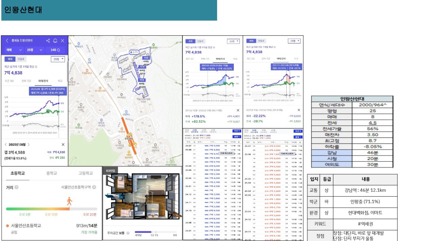Close the 2025년 08월 gap detail card
The width and height of the screenshot is (429, 241).
click(63, 144)
